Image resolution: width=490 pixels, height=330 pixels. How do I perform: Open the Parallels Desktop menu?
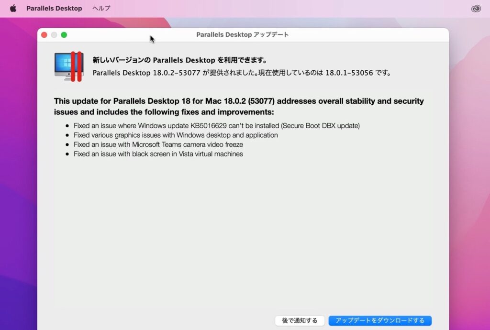(x=54, y=8)
